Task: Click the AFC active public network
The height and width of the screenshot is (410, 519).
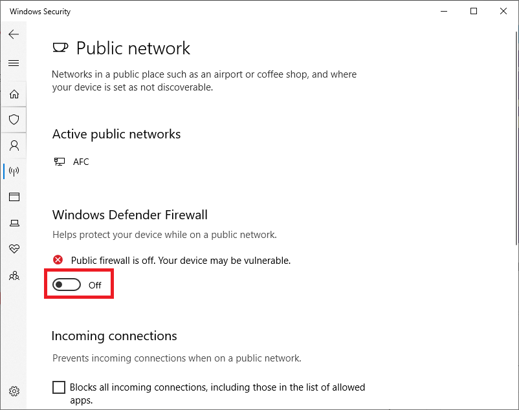Action: click(x=80, y=162)
